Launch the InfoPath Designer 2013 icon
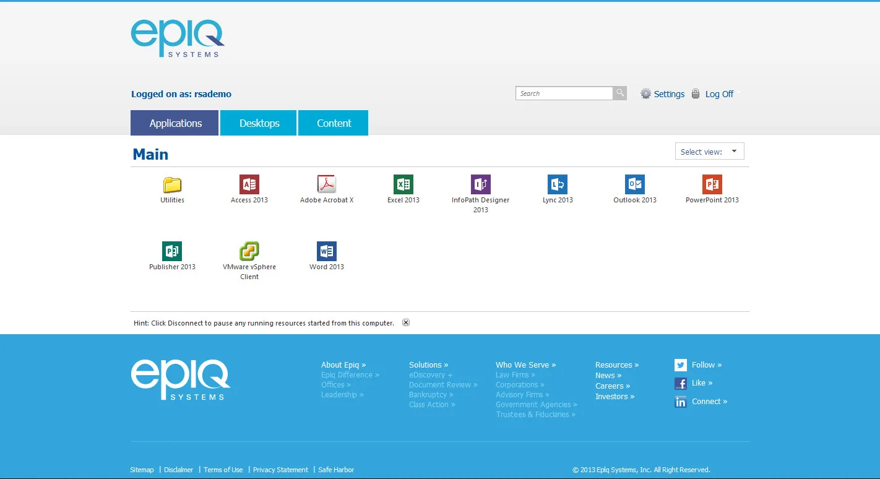Image resolution: width=880 pixels, height=479 pixels. point(481,184)
